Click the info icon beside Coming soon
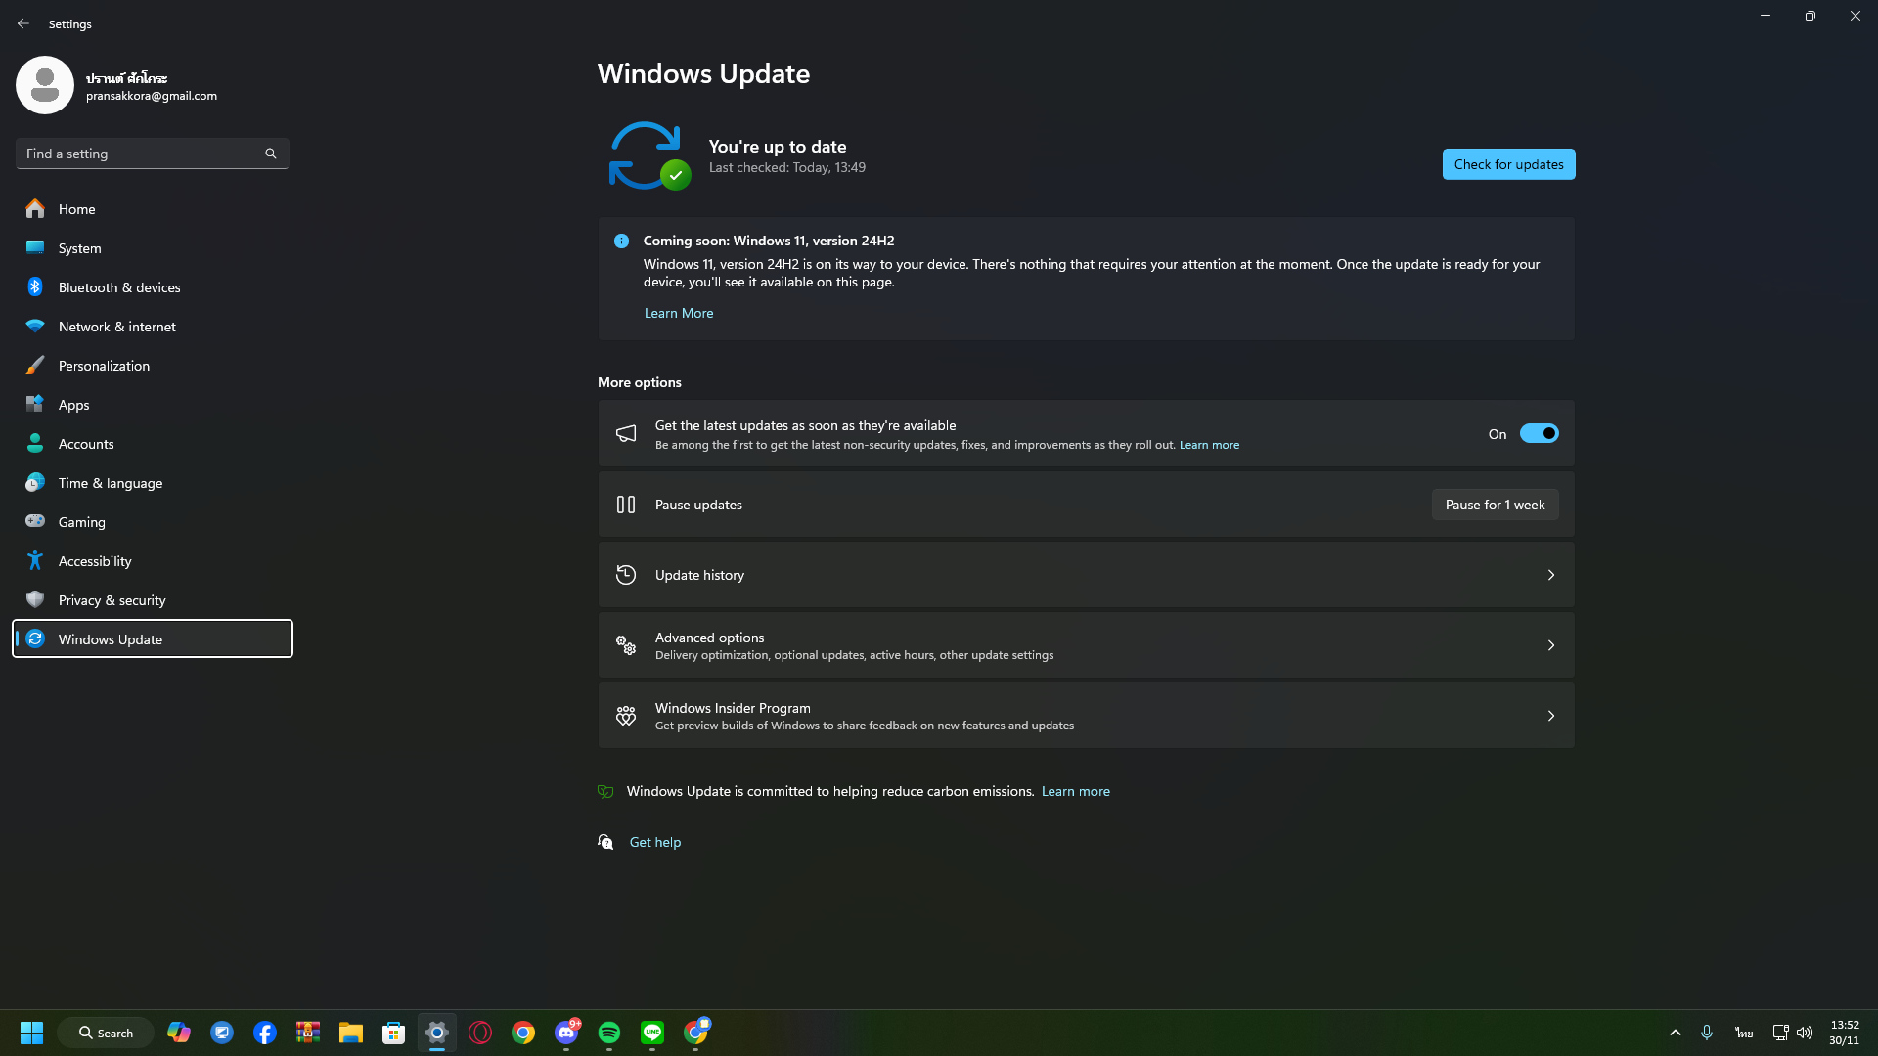This screenshot has width=1878, height=1056. click(x=621, y=241)
